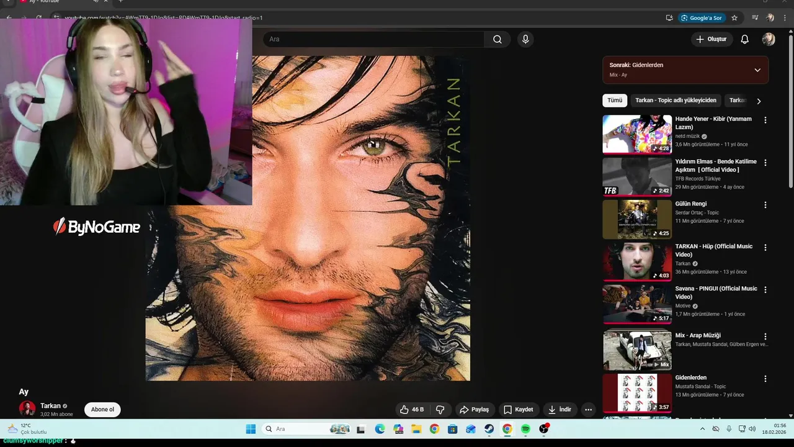794x447 pixels.
Task: Open options for Savana PINGUI video
Action: 765,289
